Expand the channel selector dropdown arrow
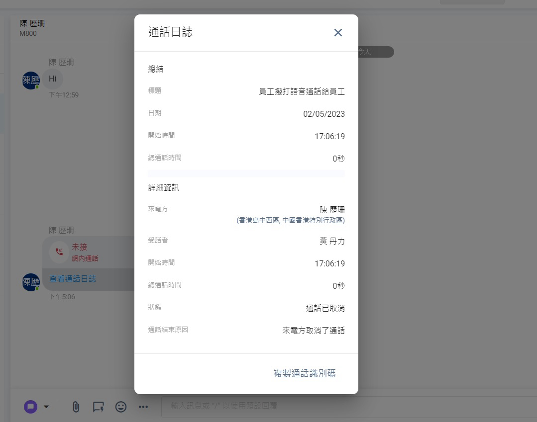Screen dimensions: 537x422 pos(46,407)
